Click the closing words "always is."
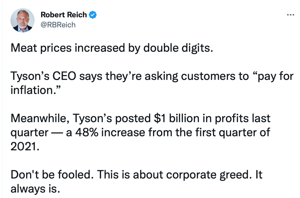Image resolution: width=300 pixels, height=198 pixels. pyautogui.click(x=35, y=188)
